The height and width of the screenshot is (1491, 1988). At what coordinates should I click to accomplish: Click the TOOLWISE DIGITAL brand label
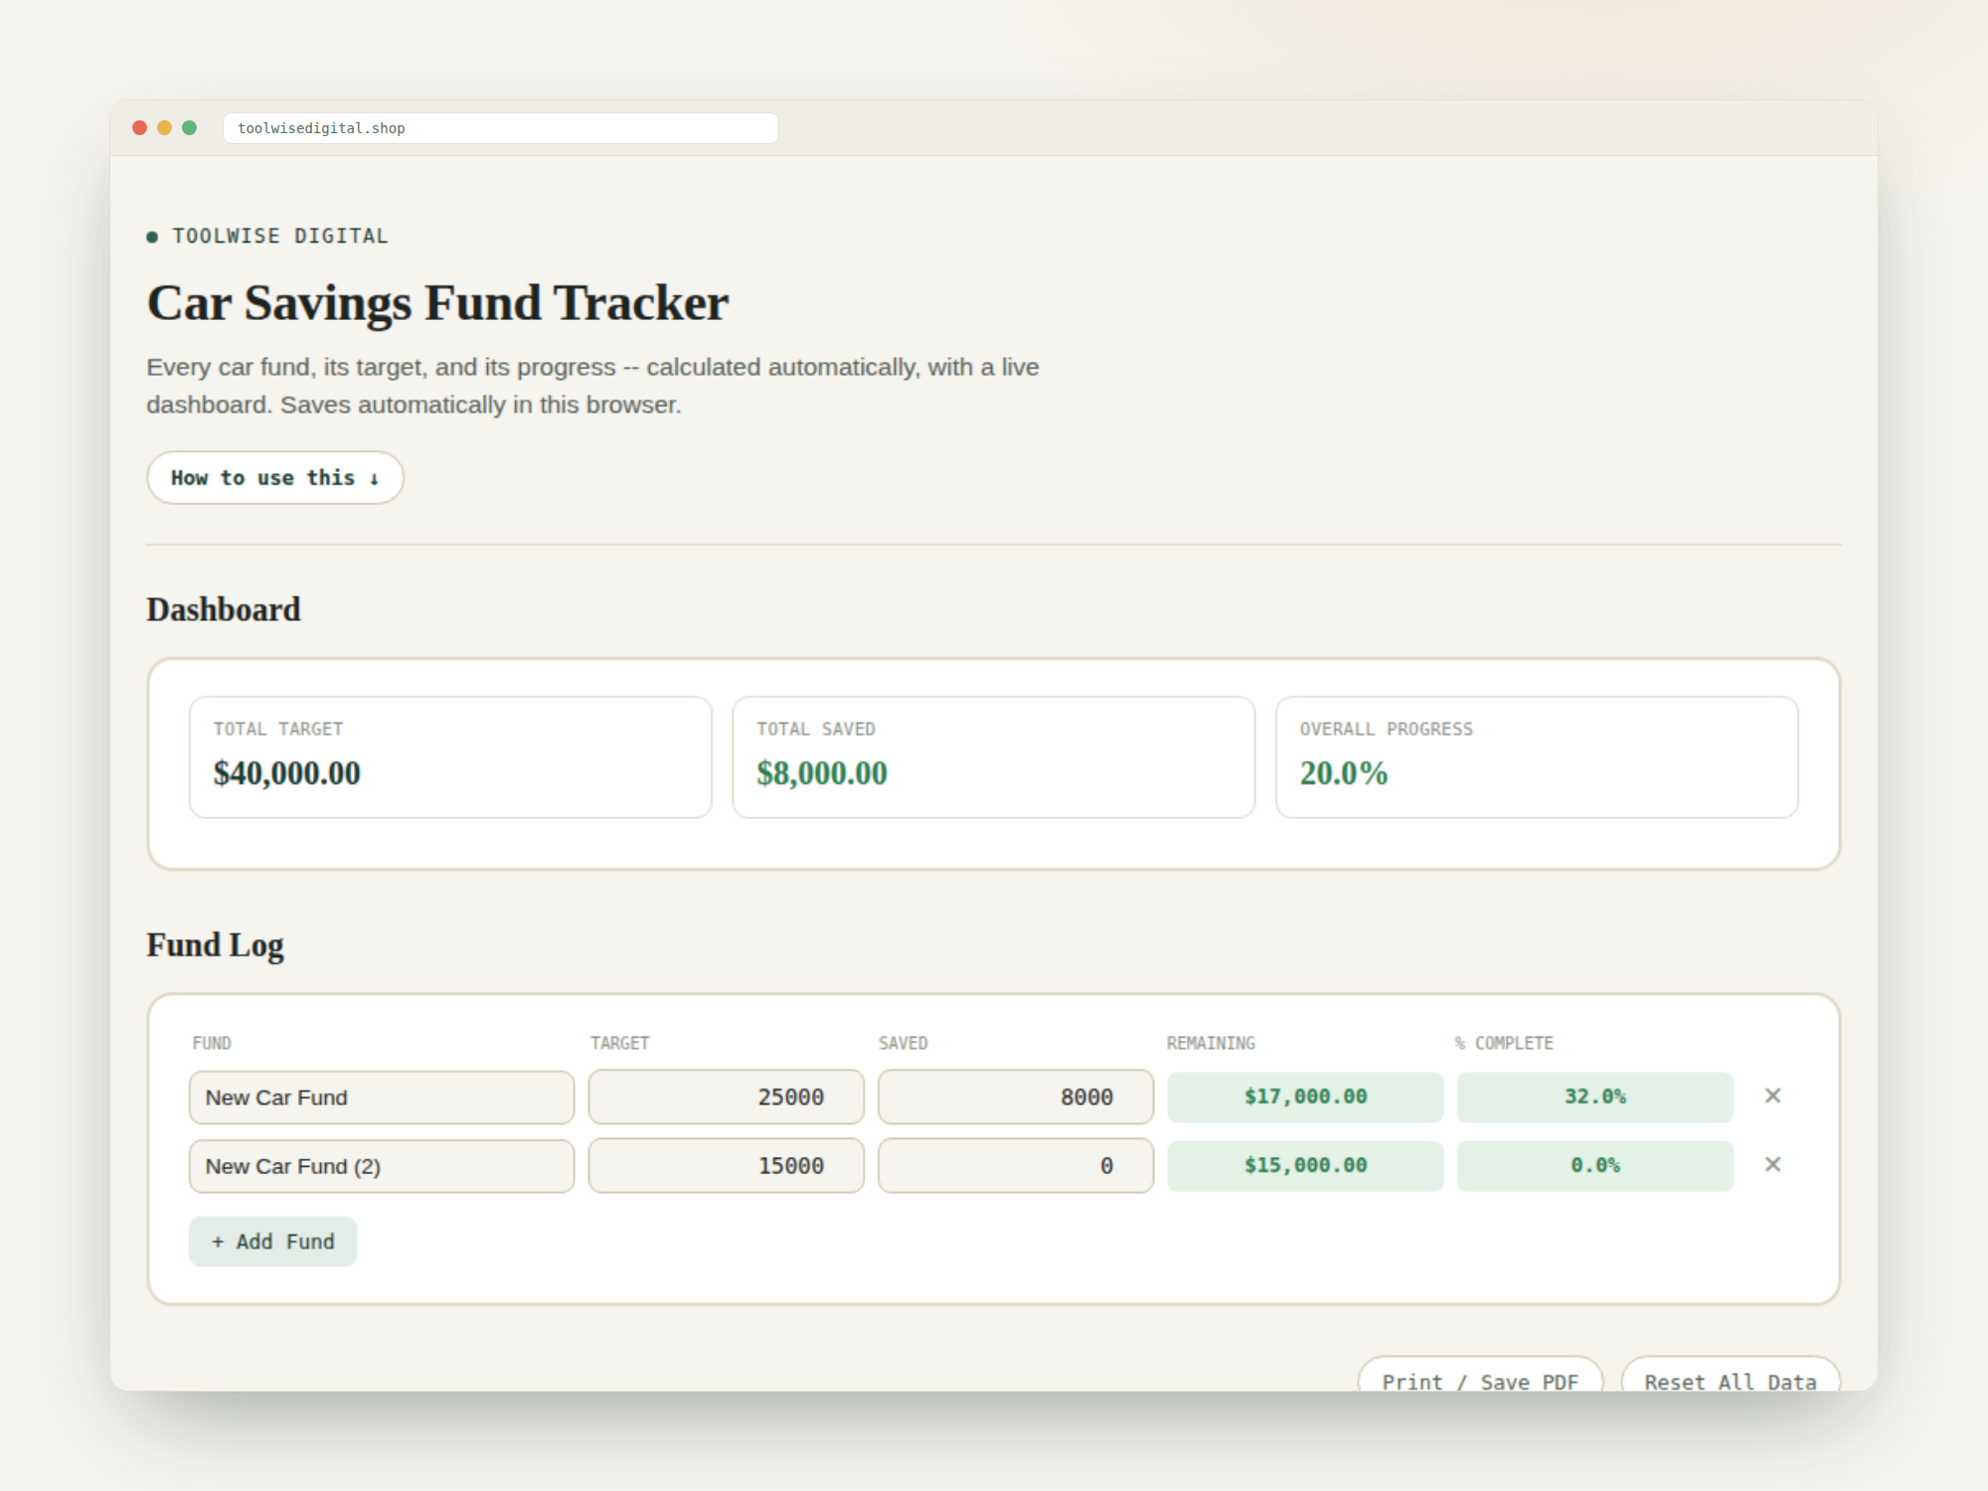pyautogui.click(x=280, y=237)
